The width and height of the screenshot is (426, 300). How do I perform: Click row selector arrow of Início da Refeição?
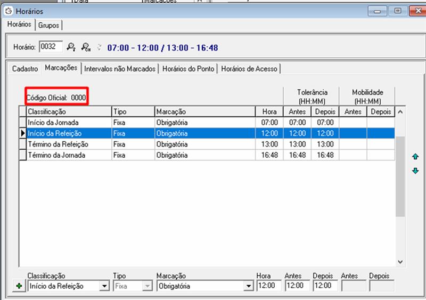(23, 133)
